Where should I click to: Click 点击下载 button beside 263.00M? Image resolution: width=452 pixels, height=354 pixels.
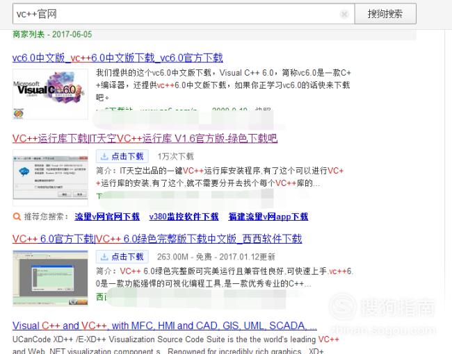pyautogui.click(x=122, y=257)
